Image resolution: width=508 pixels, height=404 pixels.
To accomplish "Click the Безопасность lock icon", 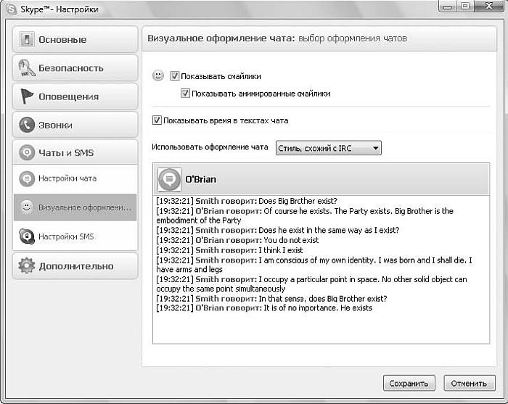I will pos(27,68).
